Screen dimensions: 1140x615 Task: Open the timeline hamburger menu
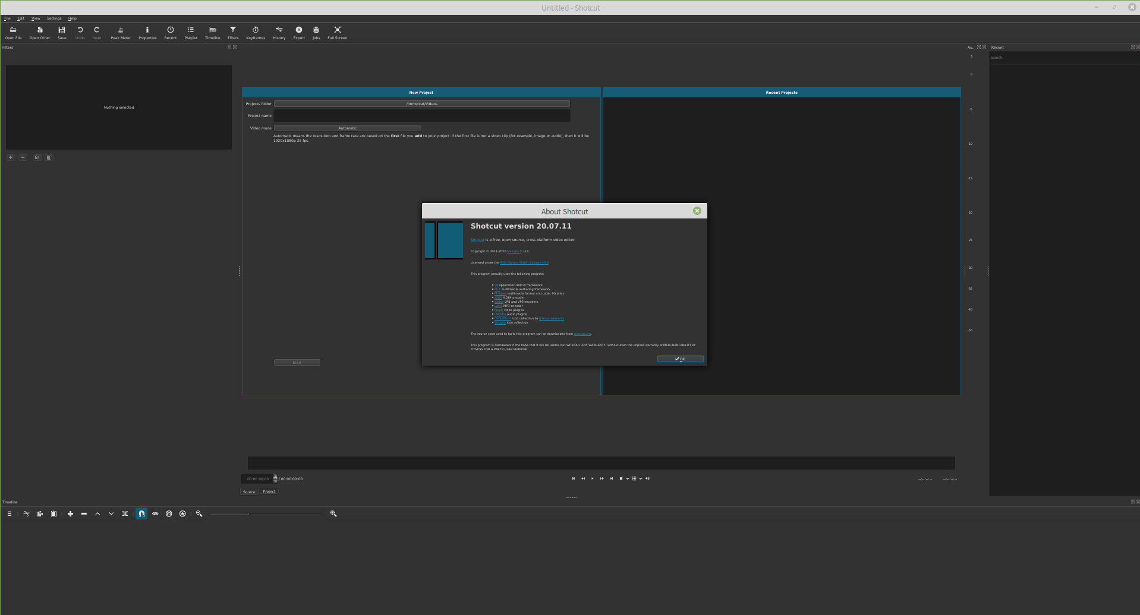pyautogui.click(x=10, y=513)
